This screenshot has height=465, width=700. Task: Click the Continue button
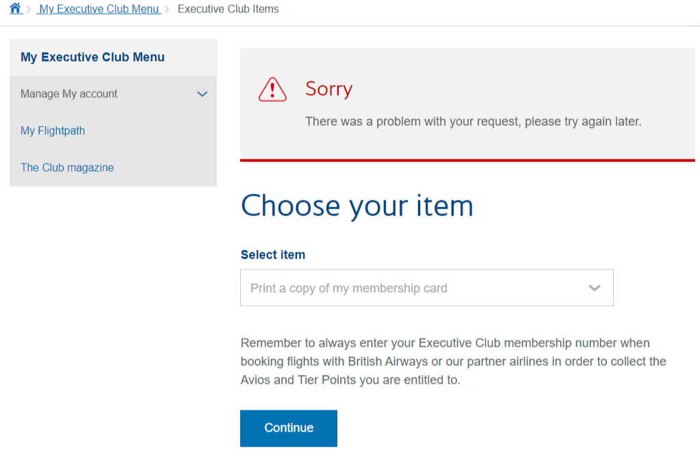pyautogui.click(x=289, y=428)
